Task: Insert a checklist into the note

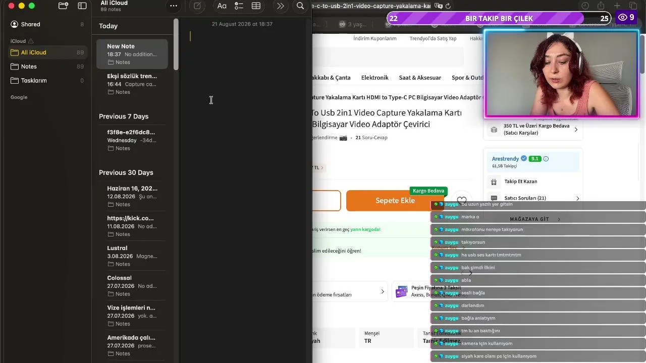Action: tap(239, 6)
